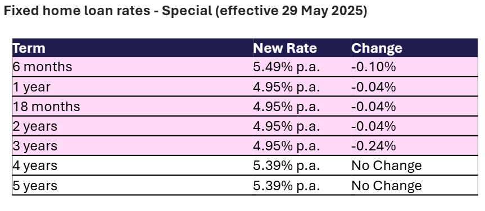Click the Change column header
Viewport: 485px width, 211px height.
tap(414, 48)
